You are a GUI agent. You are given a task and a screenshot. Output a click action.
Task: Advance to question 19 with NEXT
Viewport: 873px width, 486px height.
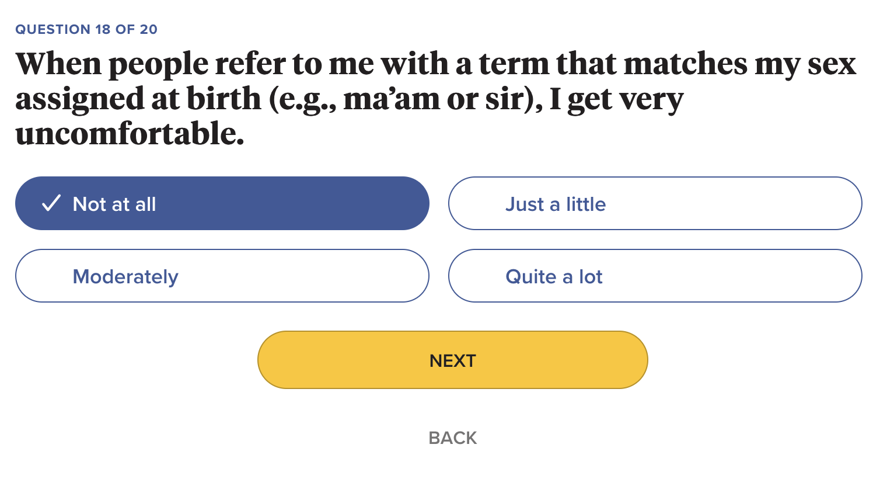pyautogui.click(x=452, y=360)
